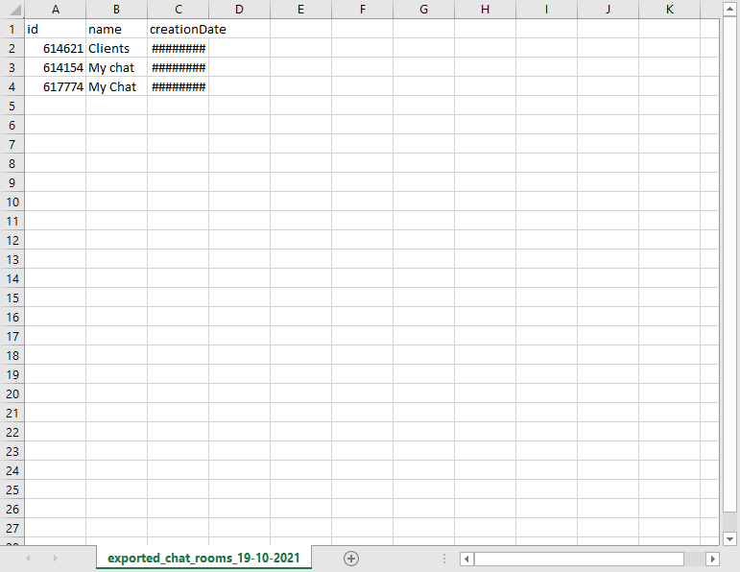Select the creationDate header cell

pyautogui.click(x=178, y=29)
